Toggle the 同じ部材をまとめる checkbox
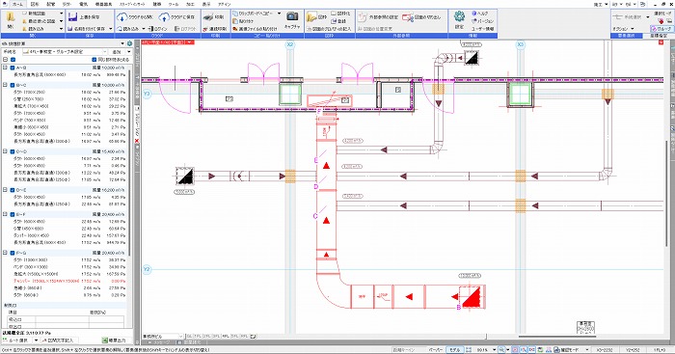Viewport: 675px width, 354px height. click(94, 60)
